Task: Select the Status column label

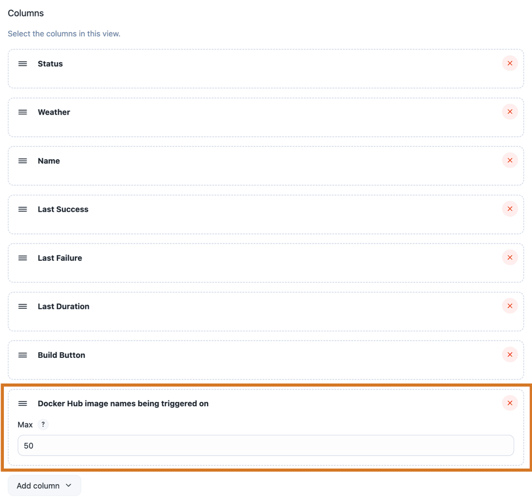Action: 50,64
